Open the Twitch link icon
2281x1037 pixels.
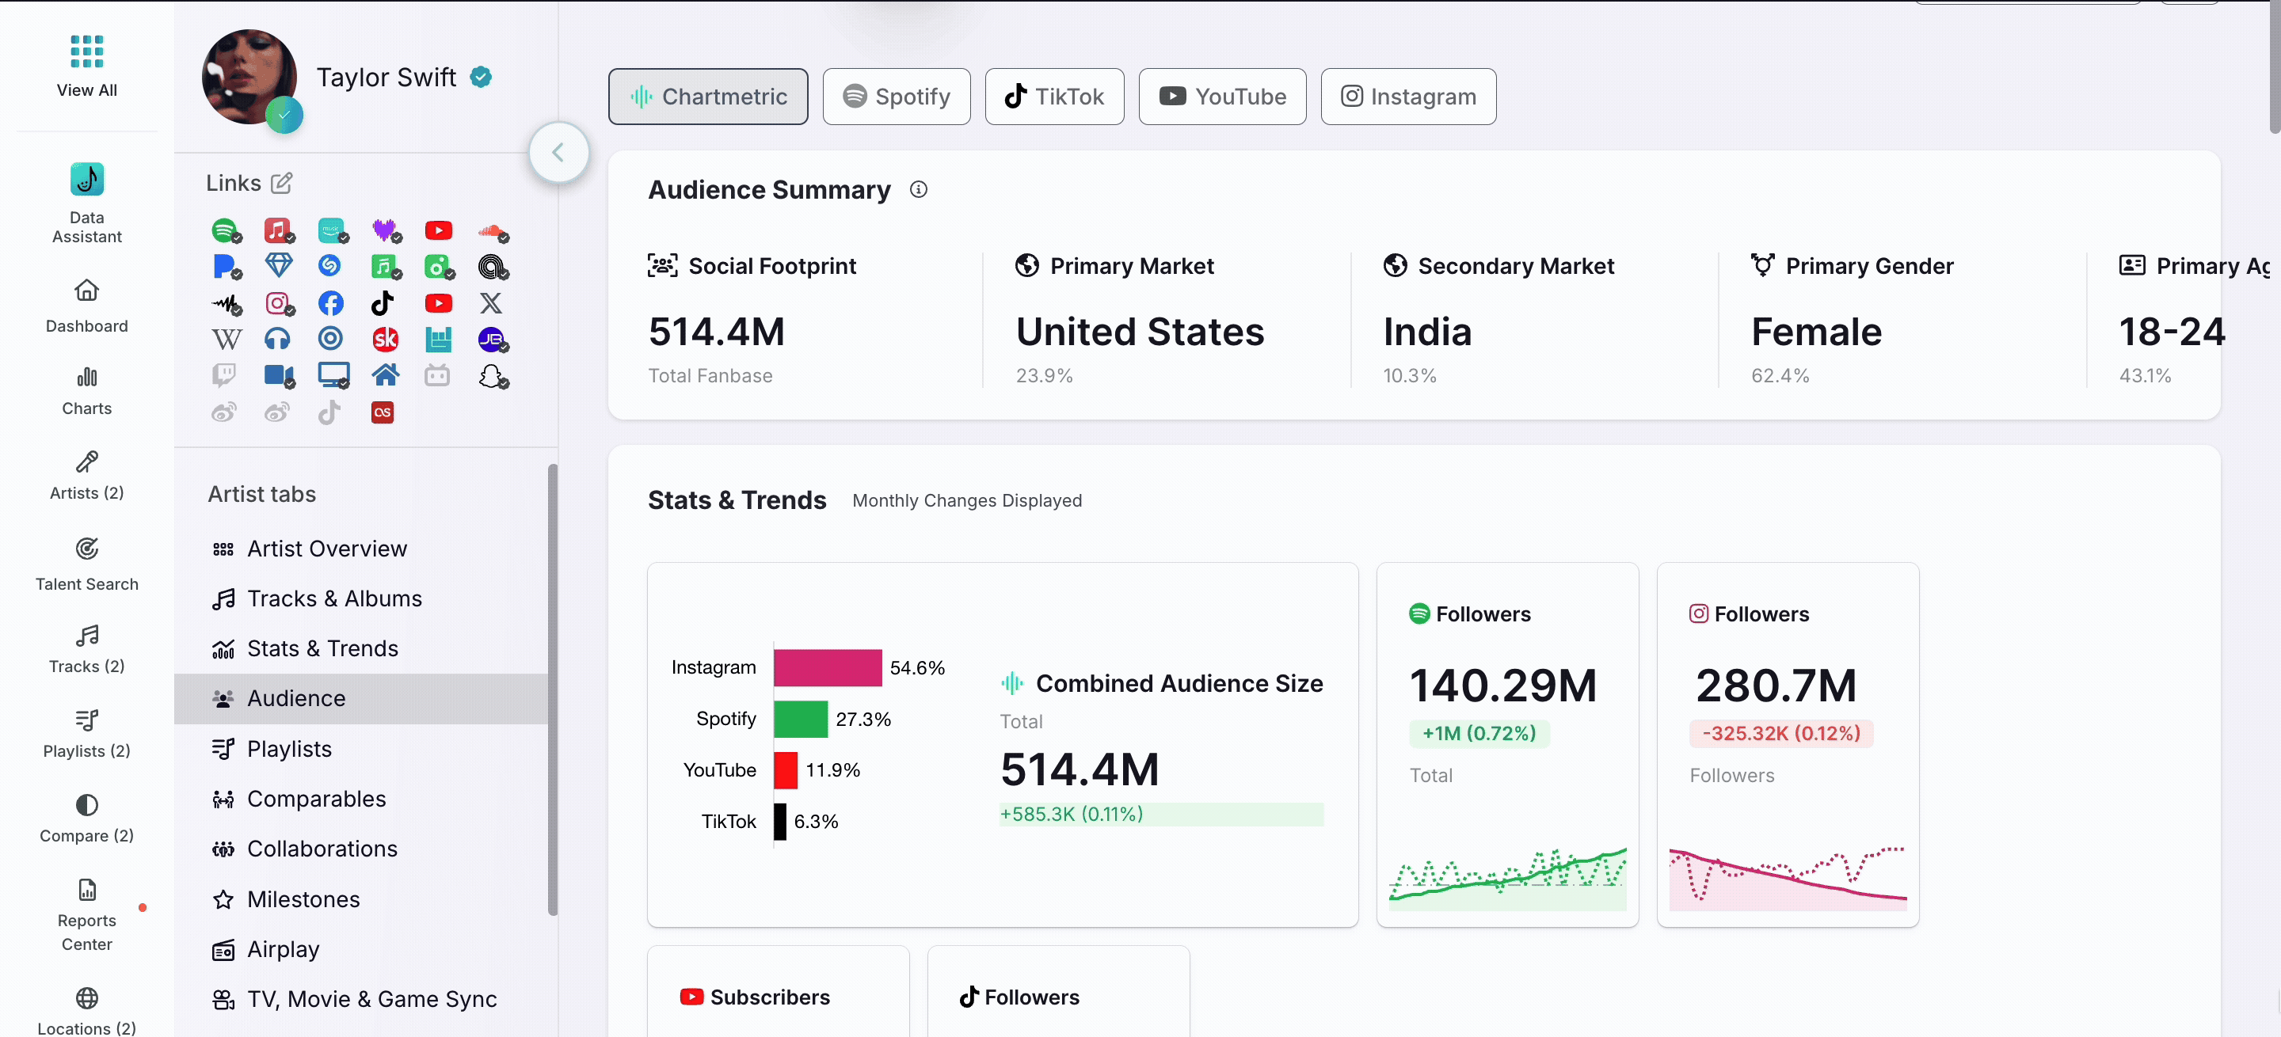224,375
